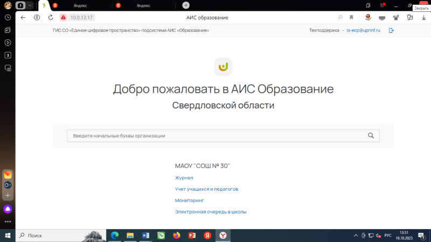The width and height of the screenshot is (431, 242).
Task: Click the Yandex home 'Я' button in the toolbar
Action: [x=37, y=18]
